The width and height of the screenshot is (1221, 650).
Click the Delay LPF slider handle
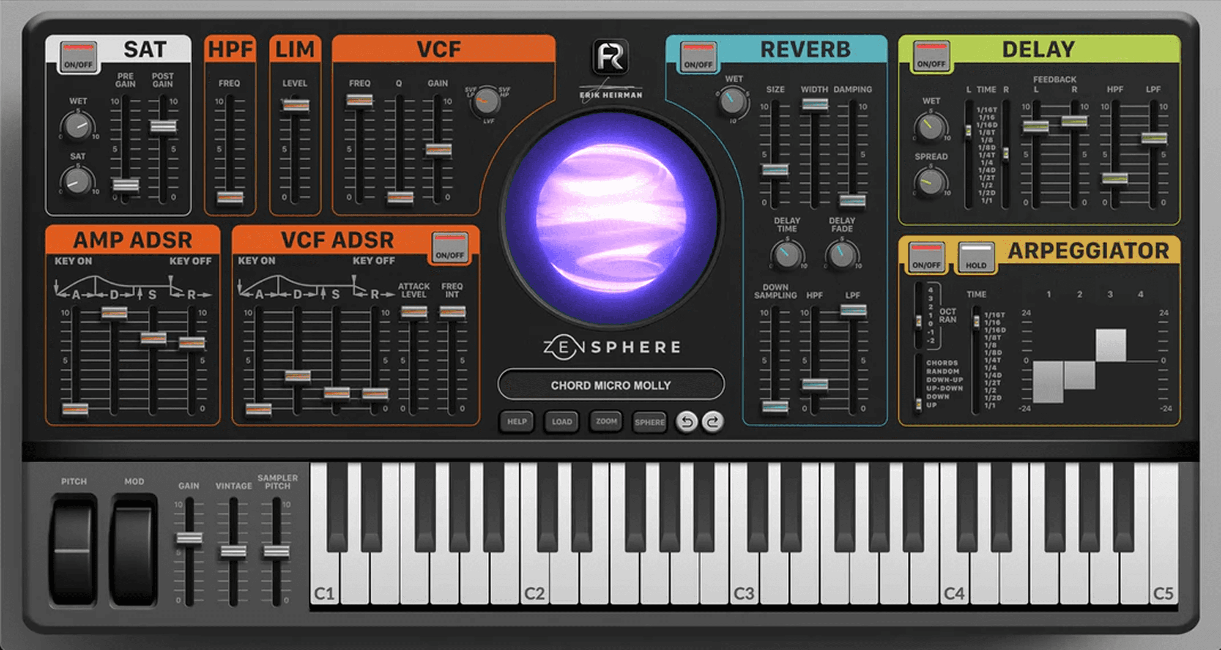coord(1154,138)
